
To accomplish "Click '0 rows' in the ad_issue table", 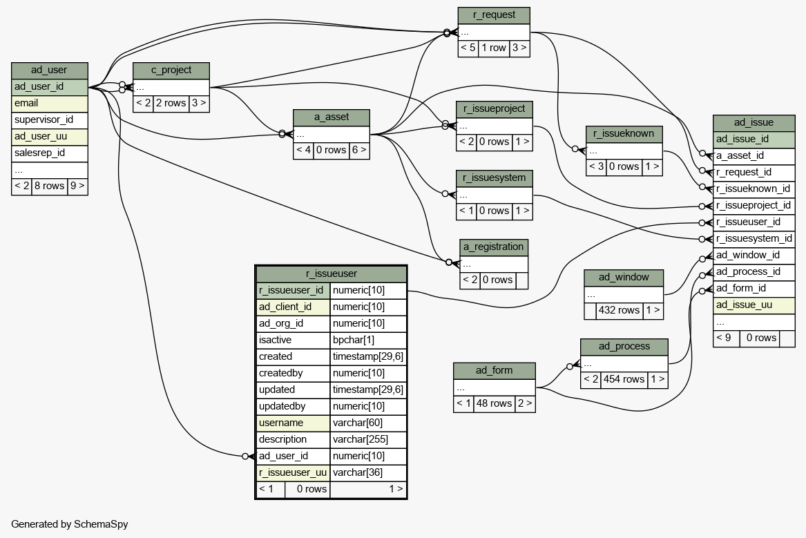I will click(x=760, y=338).
